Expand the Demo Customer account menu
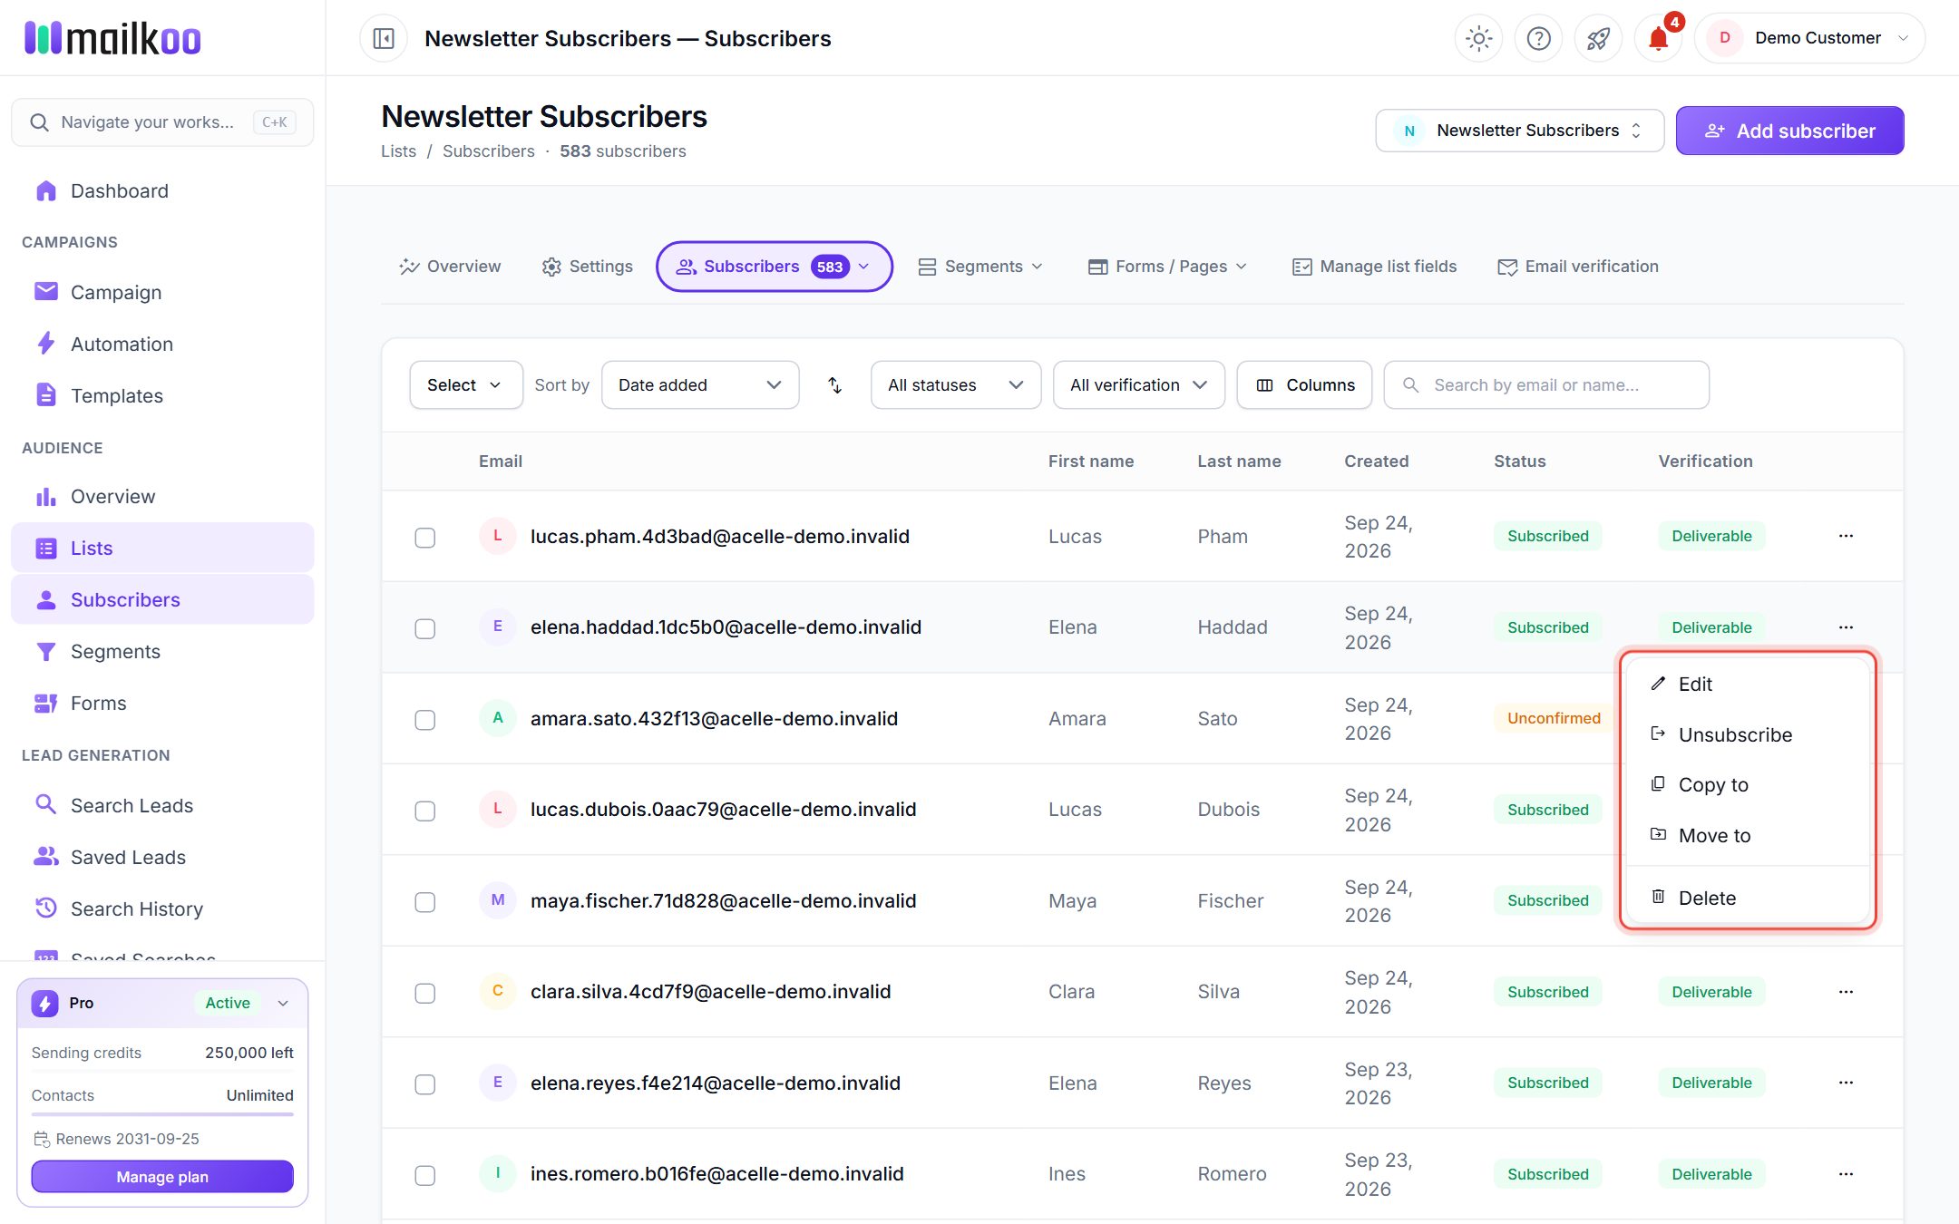 (x=1809, y=38)
